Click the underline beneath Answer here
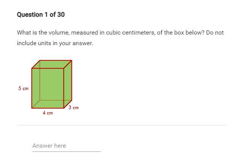 coord(67,151)
